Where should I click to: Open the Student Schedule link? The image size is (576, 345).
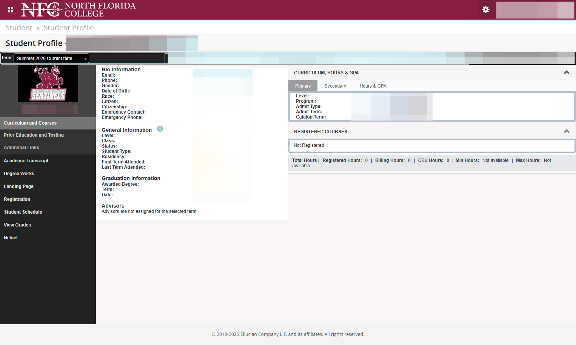pyautogui.click(x=23, y=212)
